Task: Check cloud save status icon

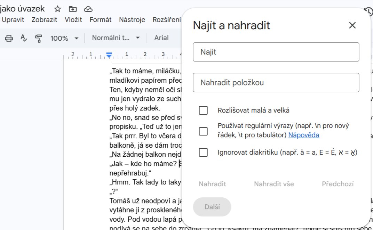Action: (88, 9)
